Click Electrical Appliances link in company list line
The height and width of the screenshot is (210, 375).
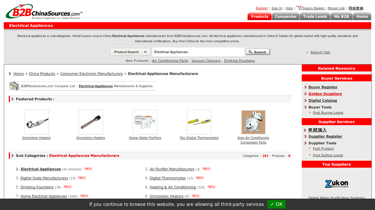click(x=96, y=86)
